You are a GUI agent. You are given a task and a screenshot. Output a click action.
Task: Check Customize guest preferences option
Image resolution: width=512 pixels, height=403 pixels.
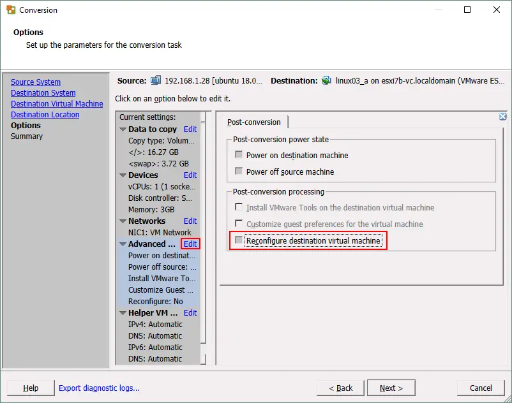tap(239, 223)
